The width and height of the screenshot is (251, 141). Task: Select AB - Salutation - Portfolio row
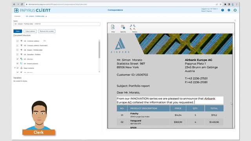32,54
